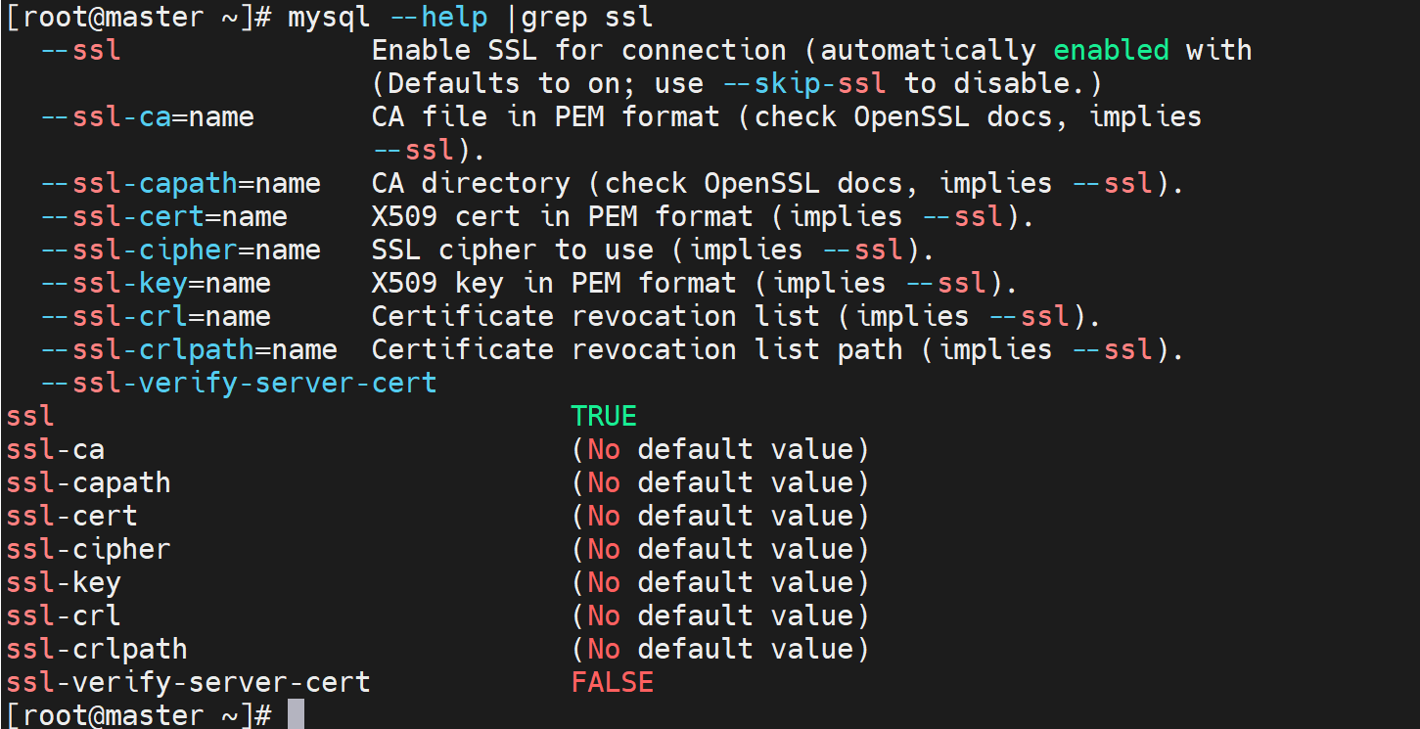Click 'SSL cipher to use' description

pyautogui.click(x=513, y=251)
